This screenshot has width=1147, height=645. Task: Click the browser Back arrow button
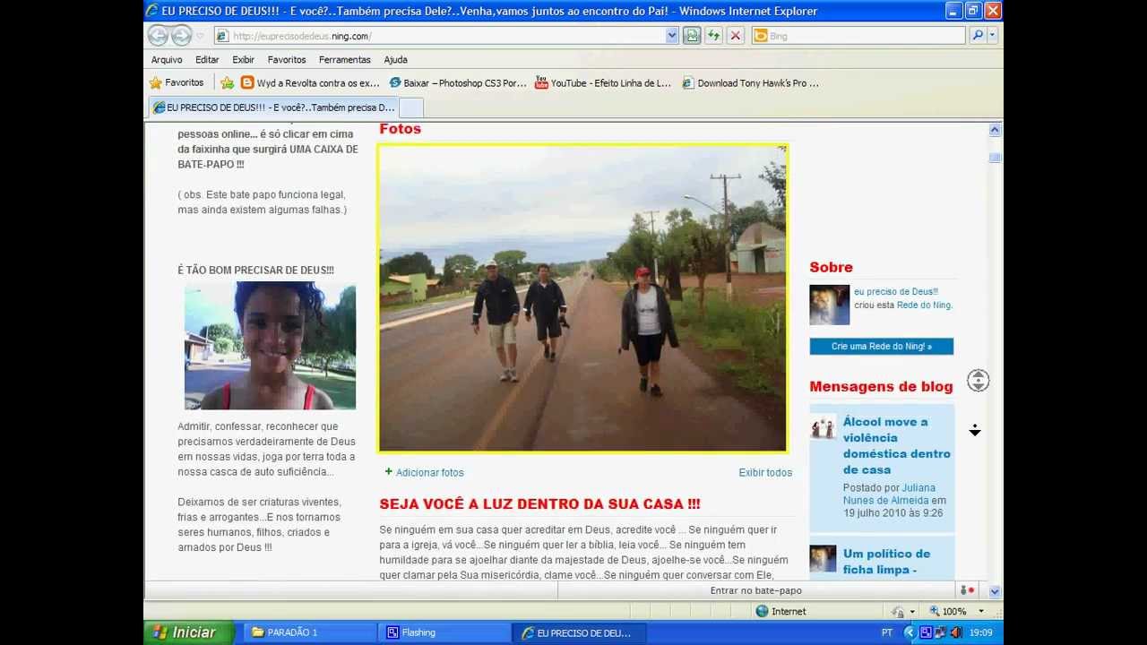coord(159,36)
